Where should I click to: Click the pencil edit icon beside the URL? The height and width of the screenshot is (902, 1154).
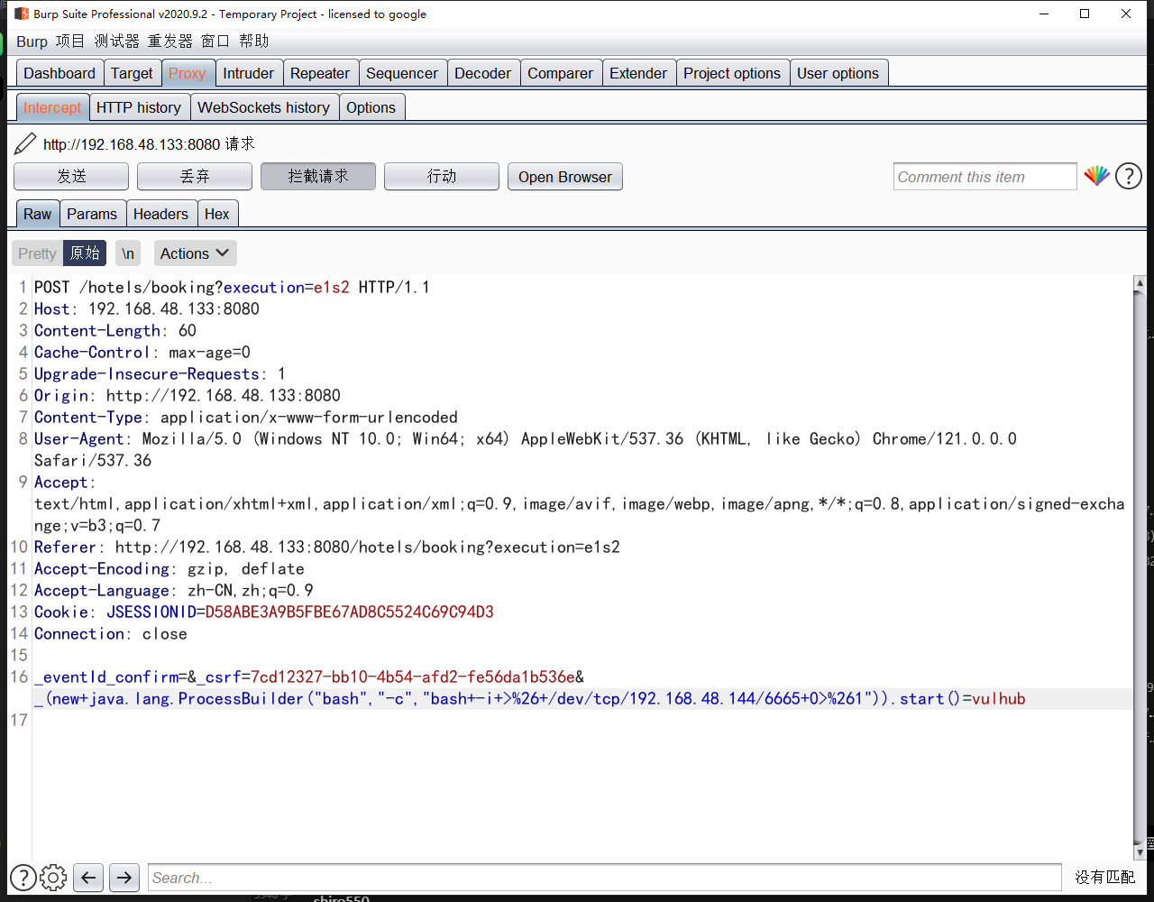[25, 143]
